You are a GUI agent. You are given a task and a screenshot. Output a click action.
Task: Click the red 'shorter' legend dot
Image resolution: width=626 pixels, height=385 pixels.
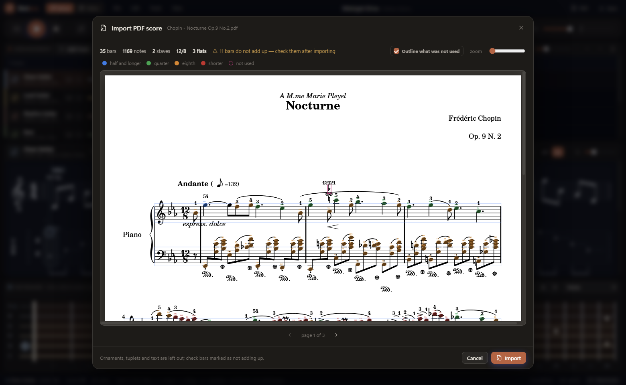(203, 63)
